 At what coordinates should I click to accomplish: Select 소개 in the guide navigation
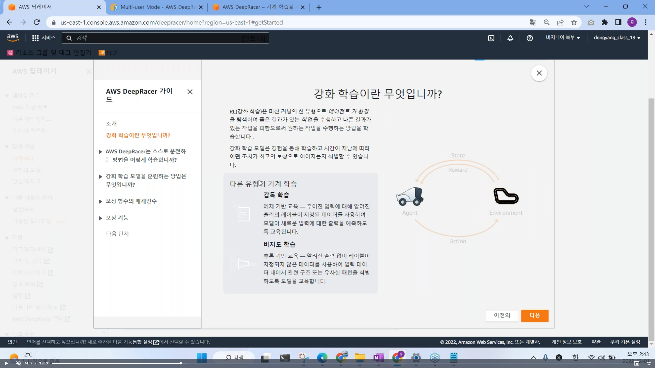pyautogui.click(x=111, y=124)
